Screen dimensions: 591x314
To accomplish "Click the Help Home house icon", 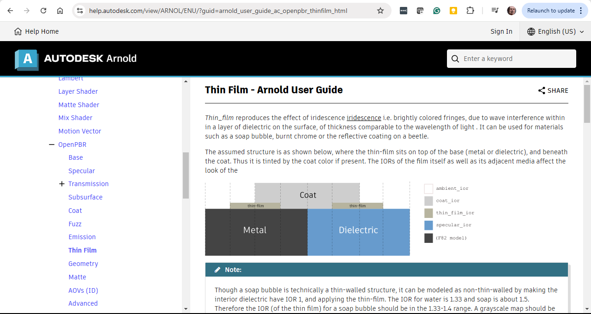I will 18,31.
